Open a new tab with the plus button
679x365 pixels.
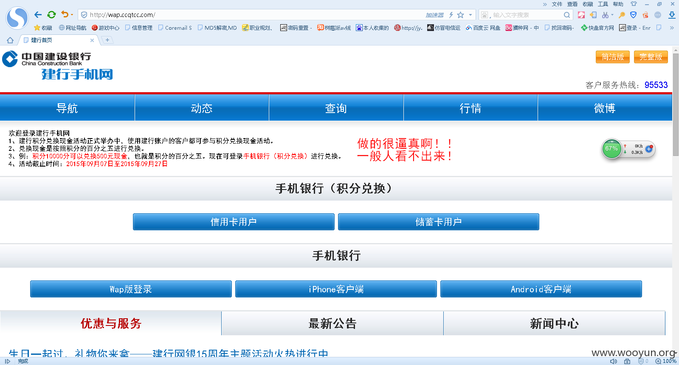[107, 40]
